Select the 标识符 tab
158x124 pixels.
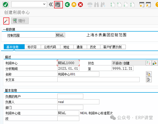tap(32, 47)
